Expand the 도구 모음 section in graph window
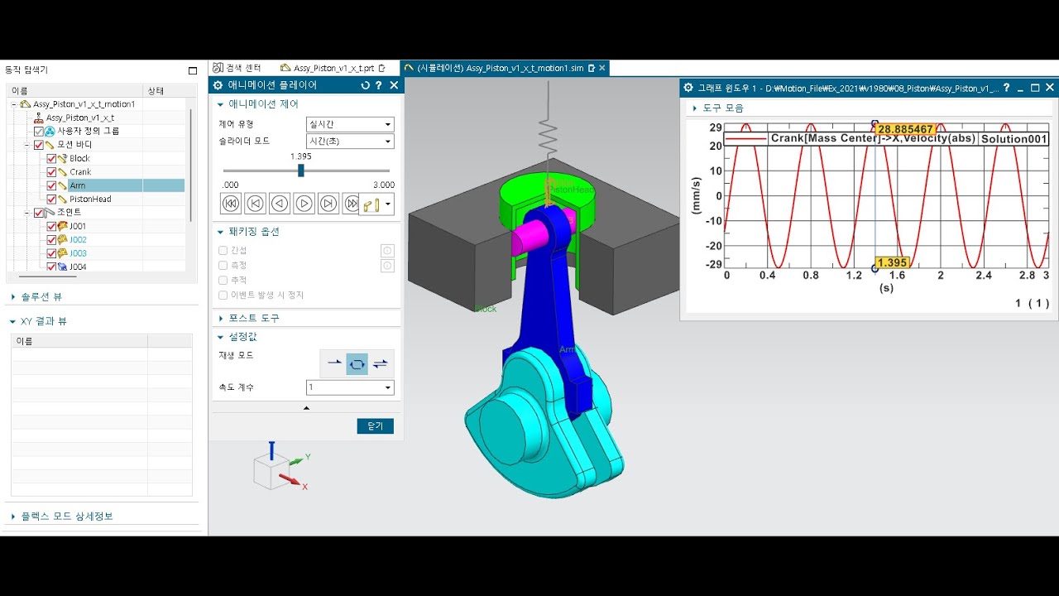The image size is (1059, 596). click(717, 108)
